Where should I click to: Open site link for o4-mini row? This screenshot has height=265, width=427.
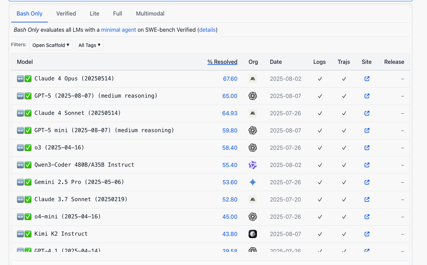pos(367,217)
